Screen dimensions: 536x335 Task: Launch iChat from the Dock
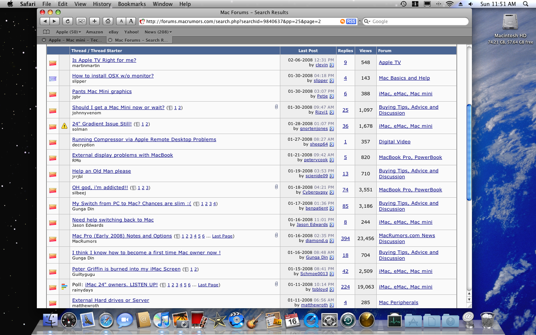[x=125, y=319]
